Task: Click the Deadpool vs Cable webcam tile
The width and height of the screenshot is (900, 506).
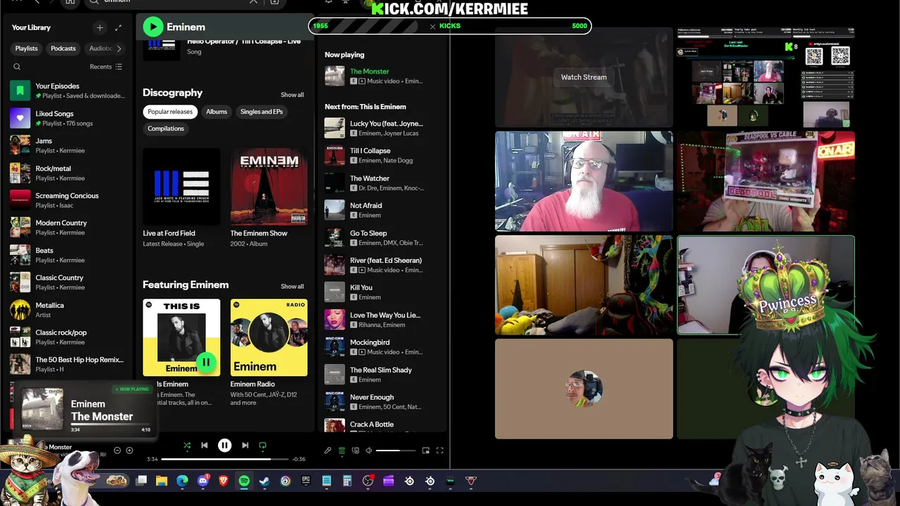Action: click(766, 181)
